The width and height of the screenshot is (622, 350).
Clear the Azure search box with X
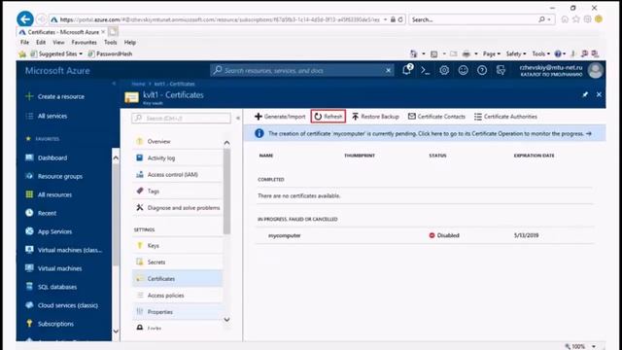tap(388, 71)
